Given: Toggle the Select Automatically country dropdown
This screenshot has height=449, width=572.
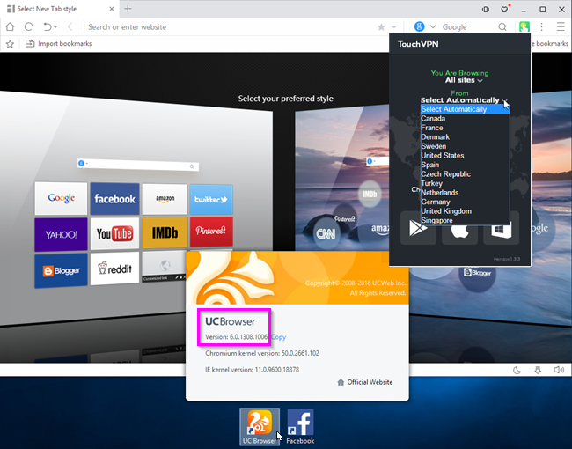Looking at the screenshot, I should click(x=464, y=100).
